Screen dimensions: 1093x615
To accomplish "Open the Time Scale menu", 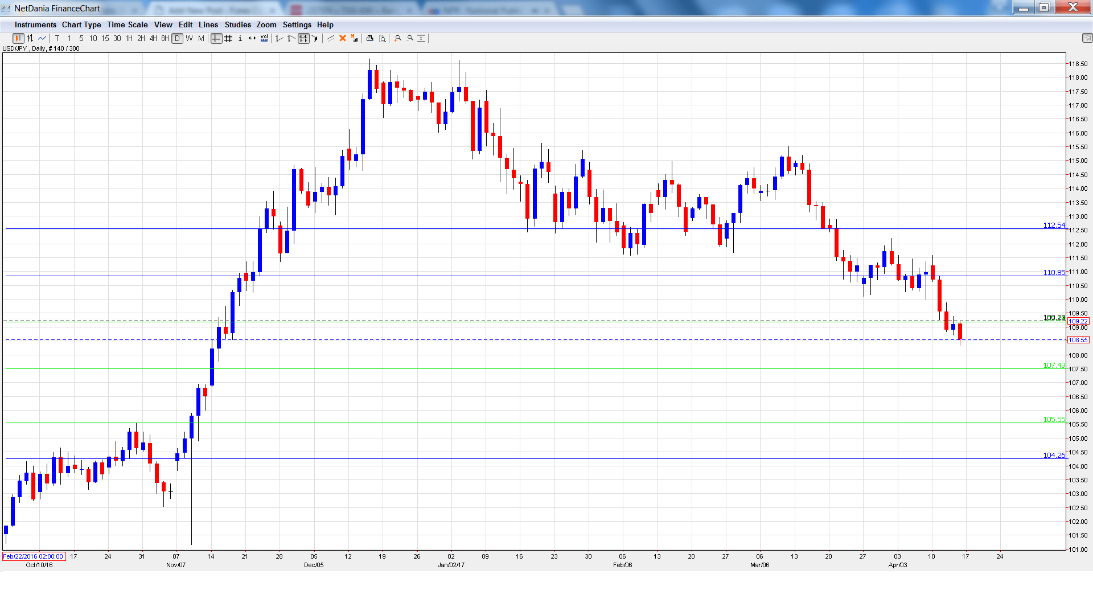I will pos(127,24).
